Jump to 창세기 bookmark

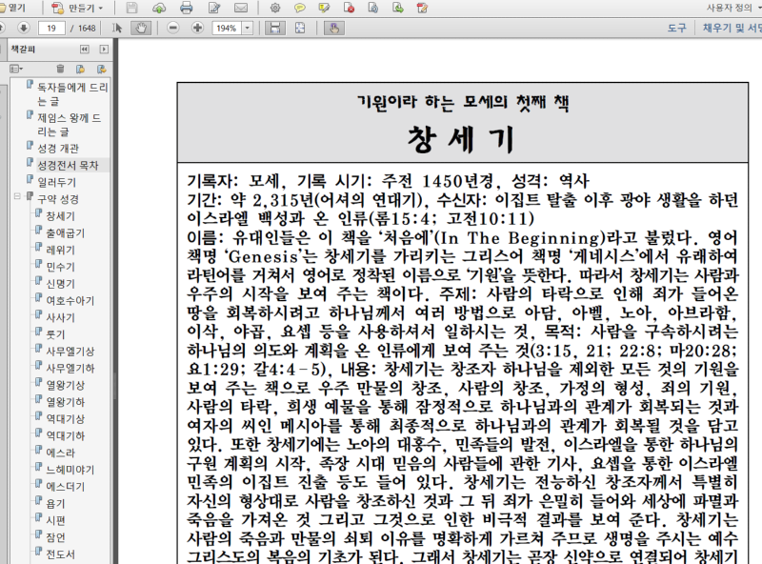coord(60,216)
